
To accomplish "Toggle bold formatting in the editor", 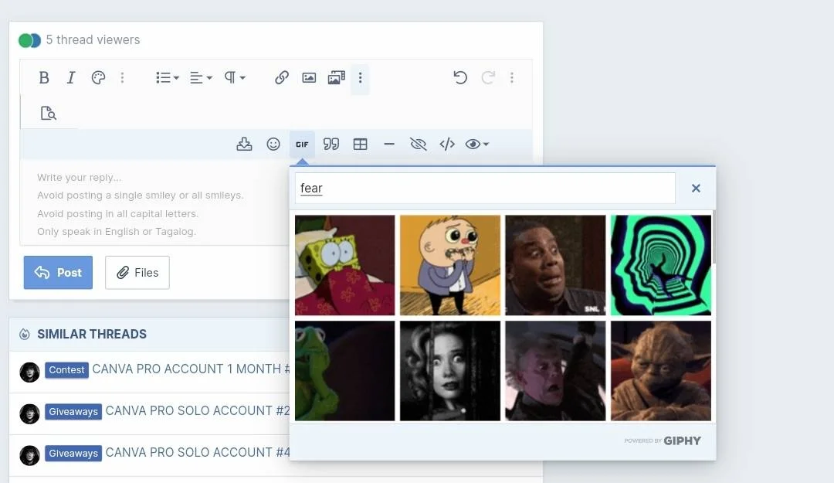I will [44, 78].
